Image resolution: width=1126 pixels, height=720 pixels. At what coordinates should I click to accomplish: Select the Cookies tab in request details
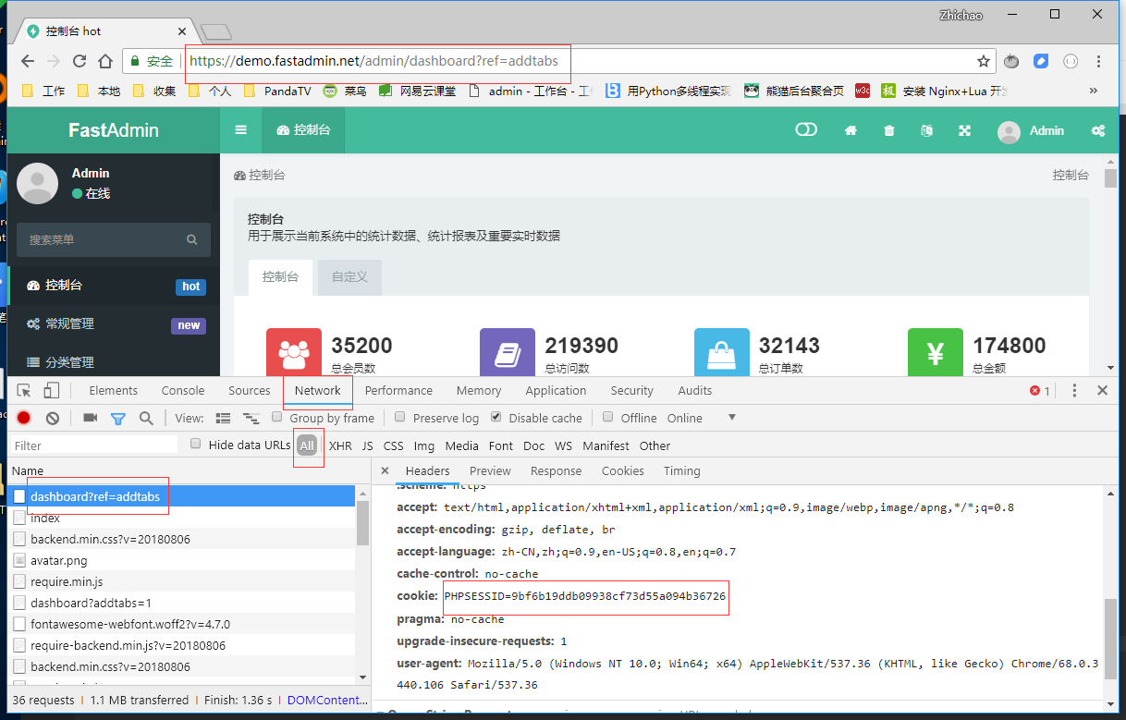click(x=622, y=471)
